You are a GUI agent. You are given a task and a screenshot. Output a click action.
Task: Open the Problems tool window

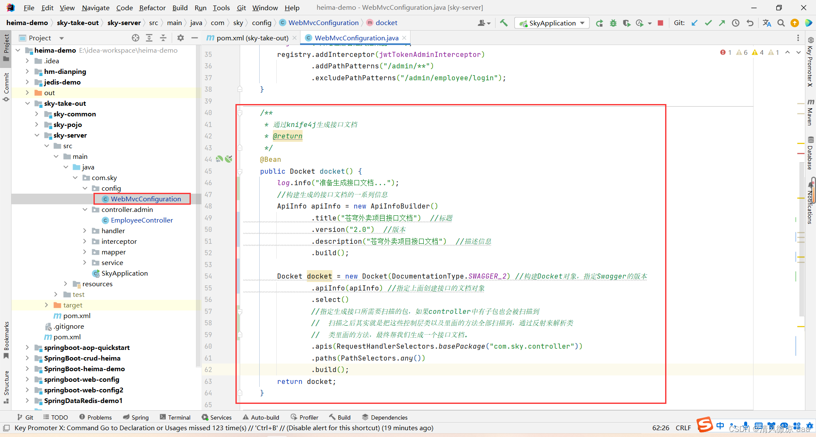tap(96, 417)
